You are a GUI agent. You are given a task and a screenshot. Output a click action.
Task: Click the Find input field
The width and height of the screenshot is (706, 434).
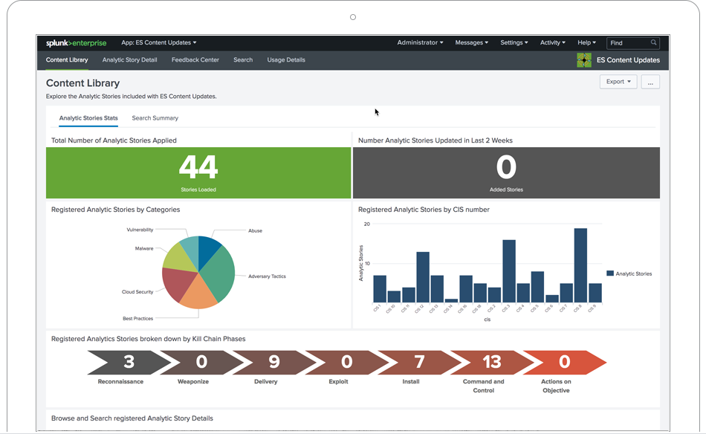click(633, 43)
